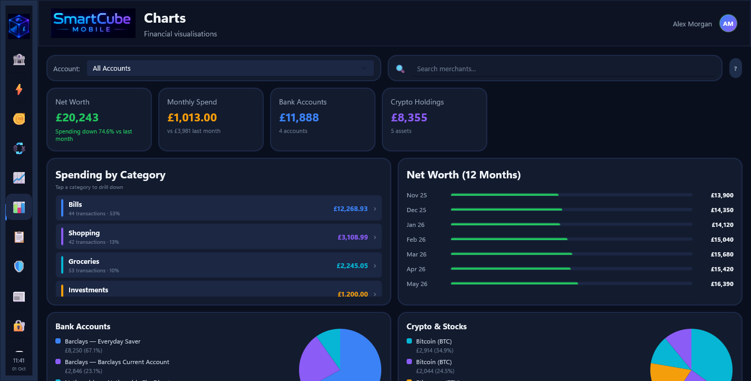This screenshot has width=751, height=381.
Task: Click the question mark help button
Action: tap(735, 69)
